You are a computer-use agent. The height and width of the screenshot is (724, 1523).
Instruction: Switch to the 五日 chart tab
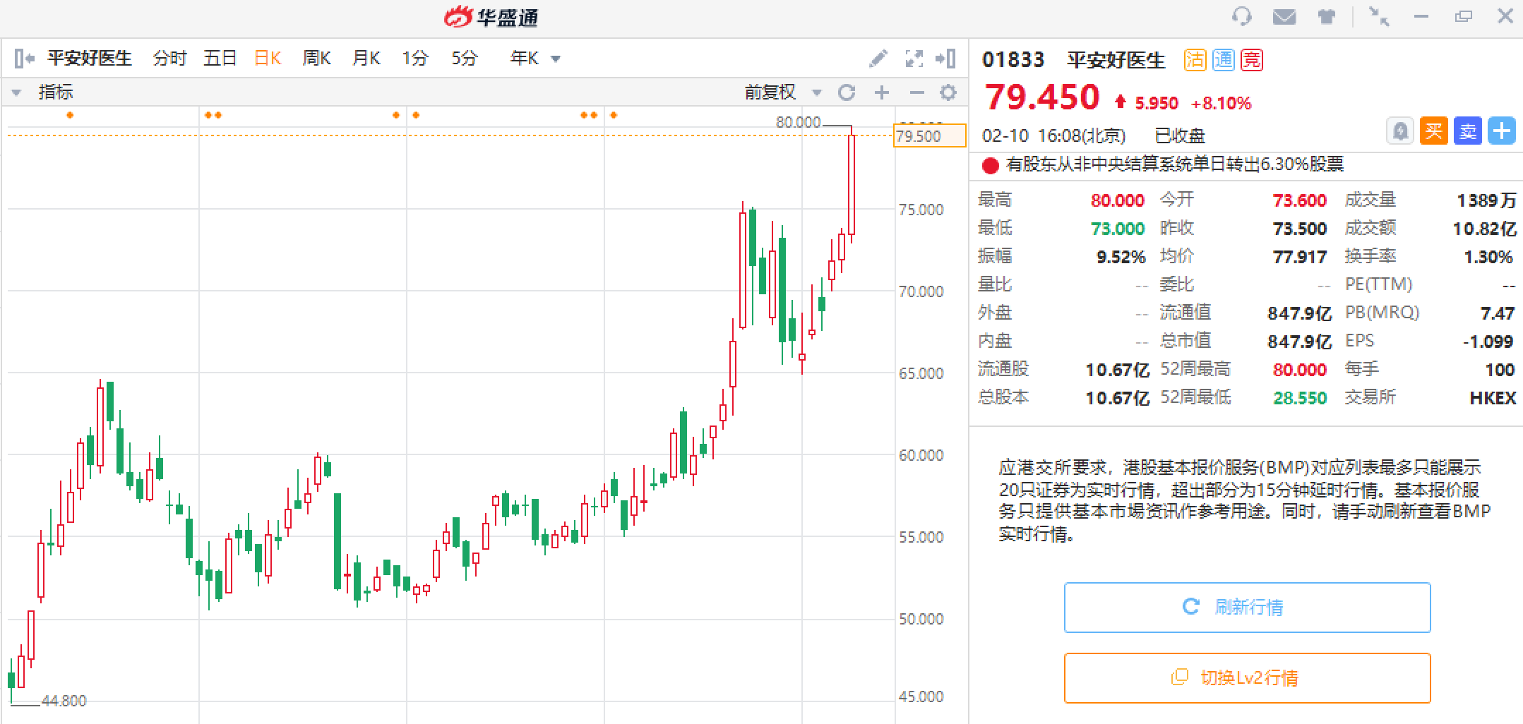(x=220, y=58)
